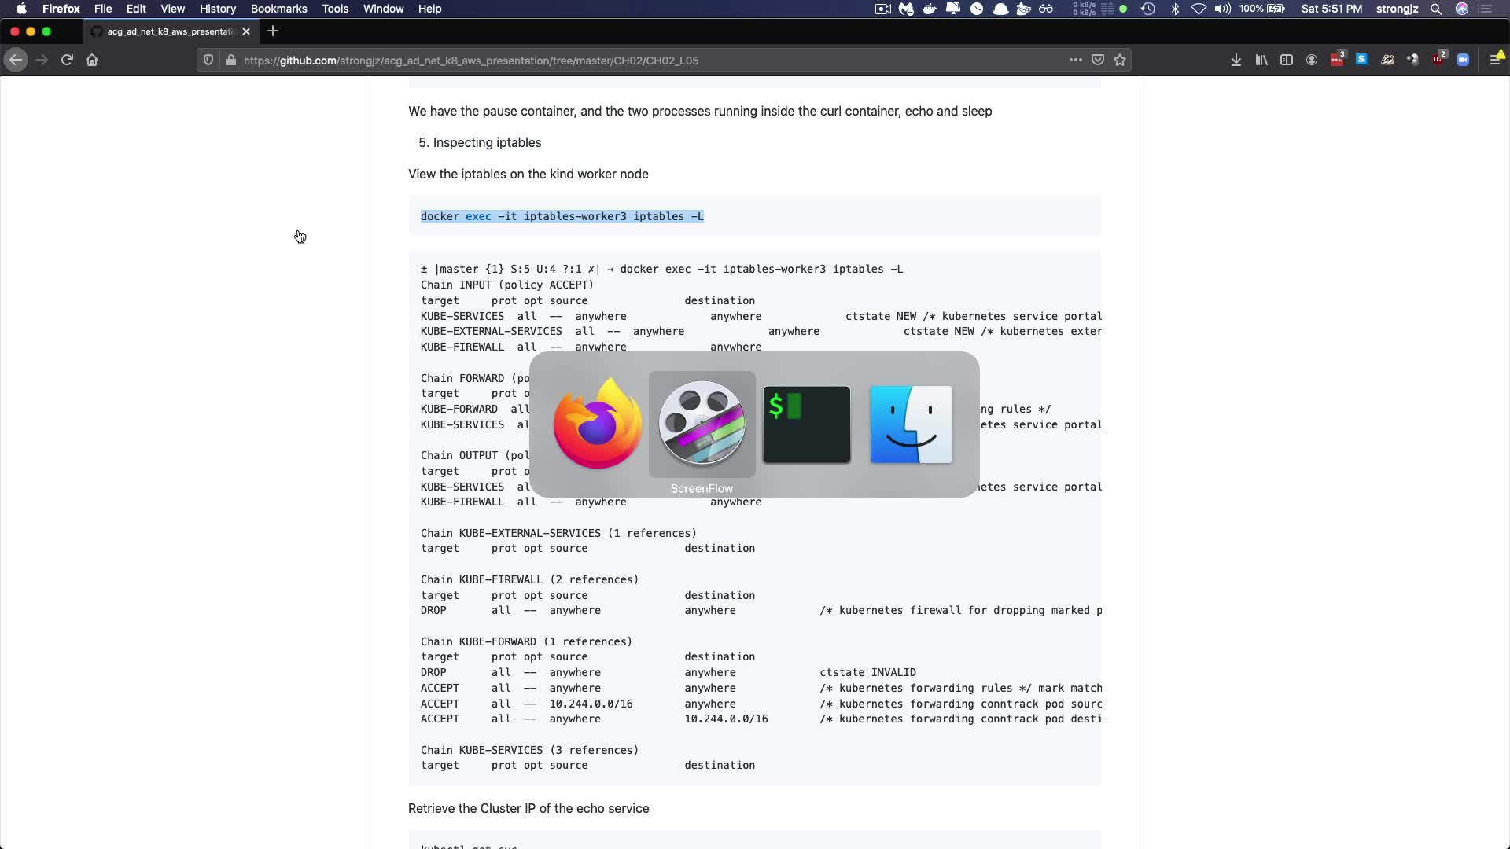The width and height of the screenshot is (1510, 849).
Task: Open the Firefox hamburger menu
Action: (x=1494, y=60)
